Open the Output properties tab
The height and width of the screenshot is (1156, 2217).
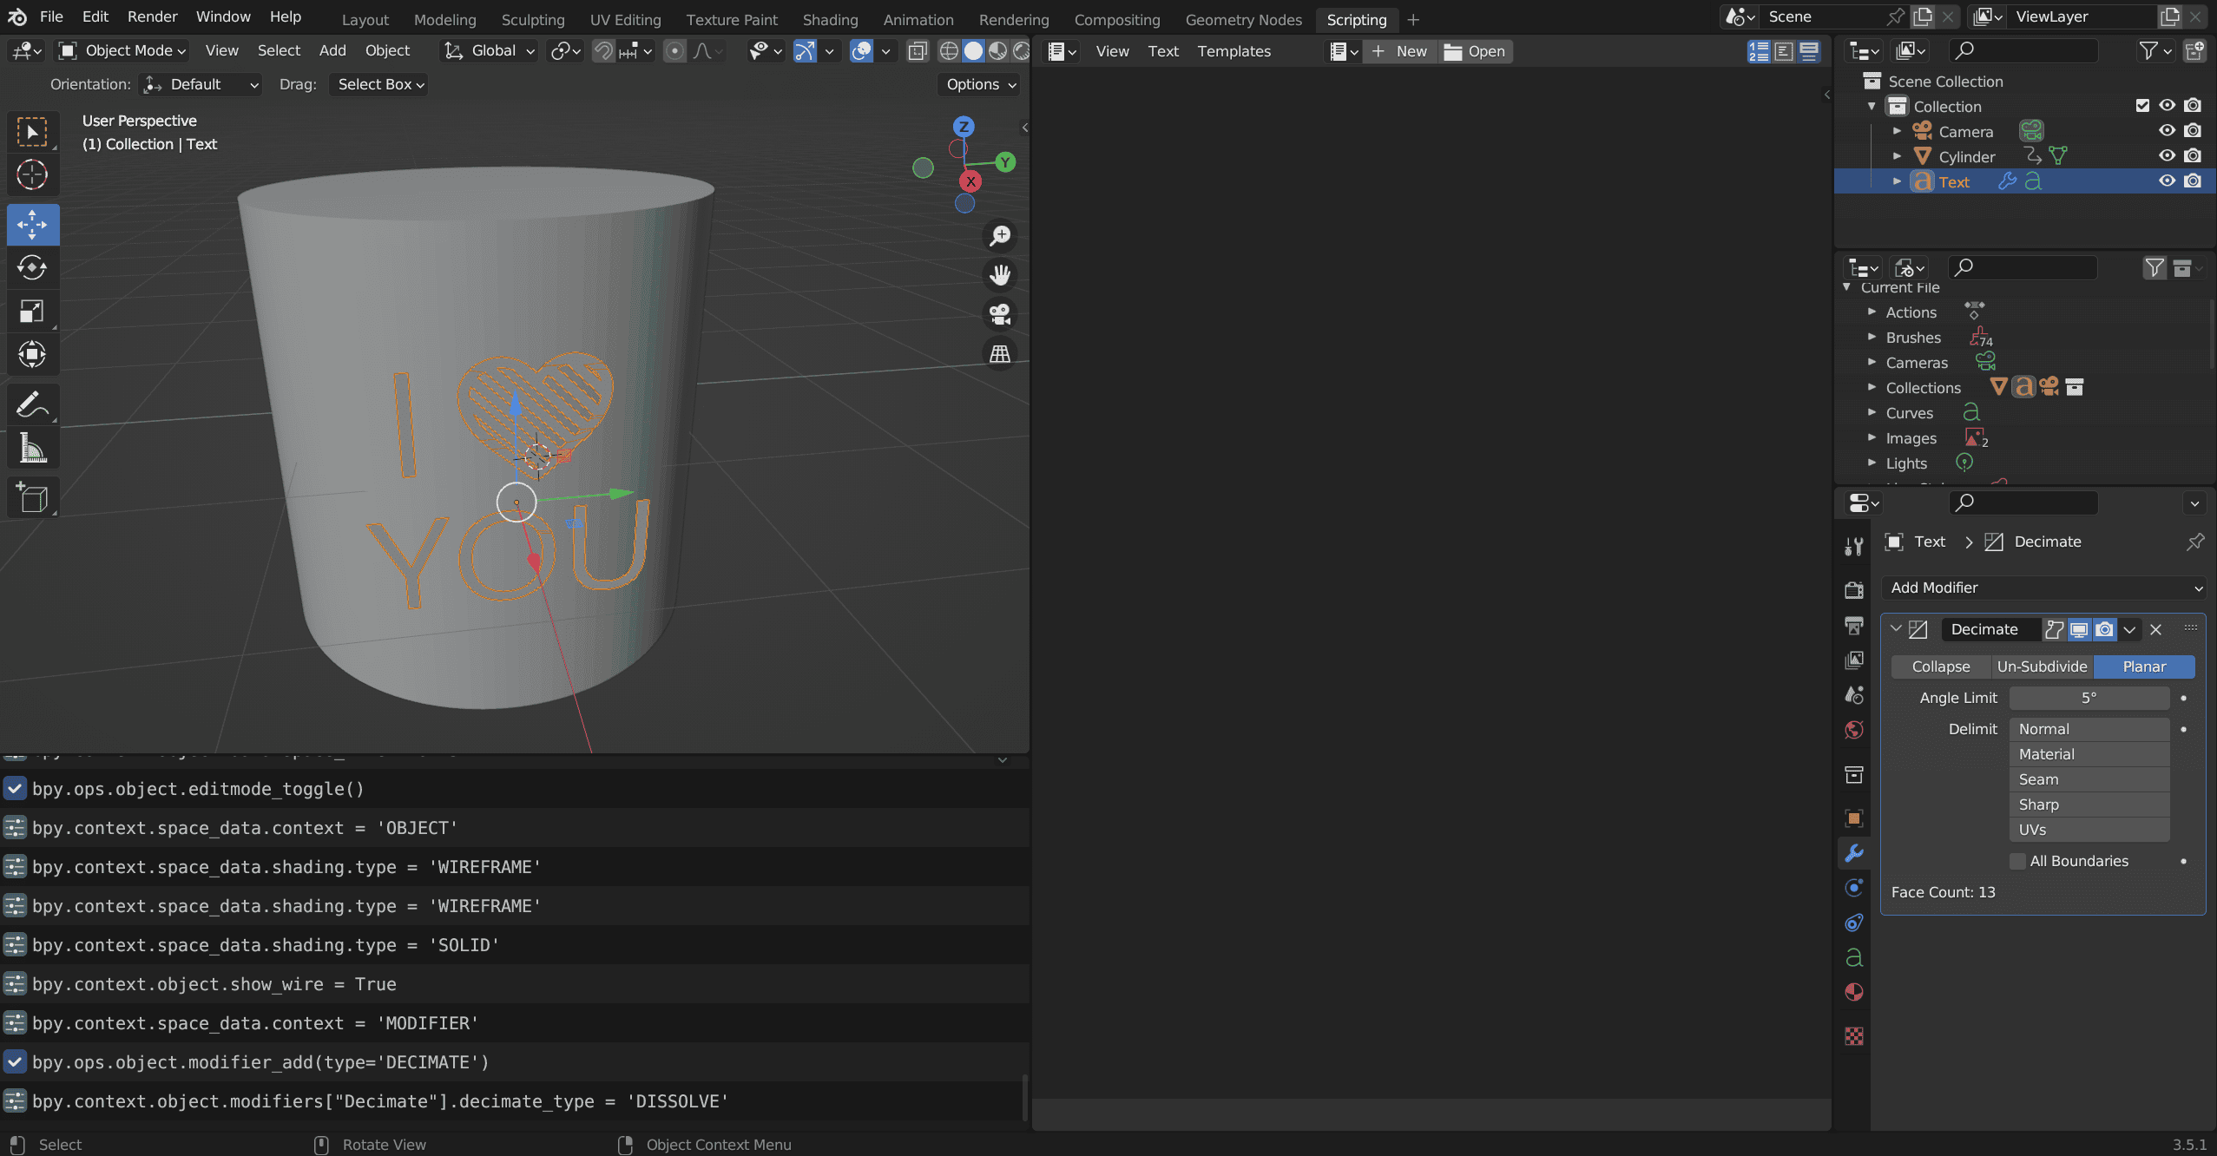point(1854,625)
